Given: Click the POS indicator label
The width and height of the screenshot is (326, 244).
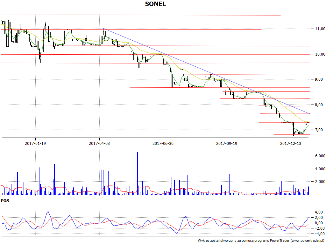Looking at the screenshot, I should (x=5, y=201).
